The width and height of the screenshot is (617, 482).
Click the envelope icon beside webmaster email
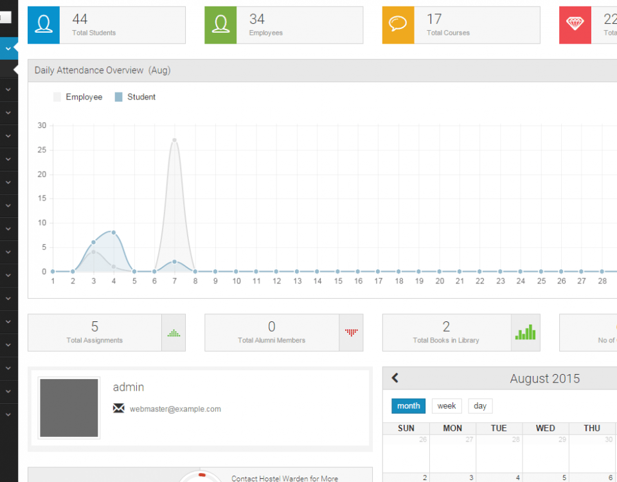[x=119, y=408]
